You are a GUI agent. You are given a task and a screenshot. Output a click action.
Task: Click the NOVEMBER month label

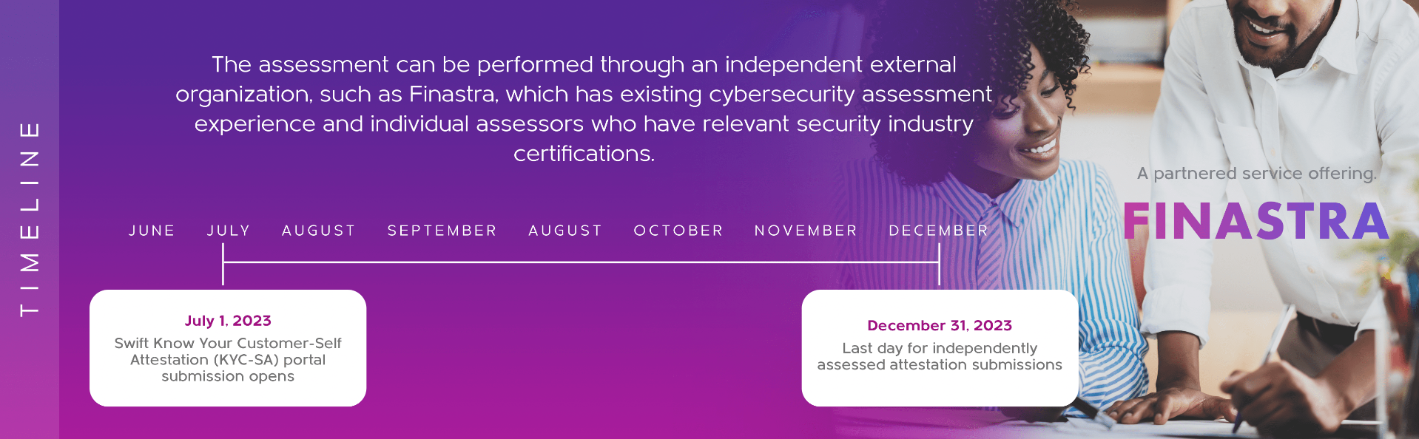point(806,231)
